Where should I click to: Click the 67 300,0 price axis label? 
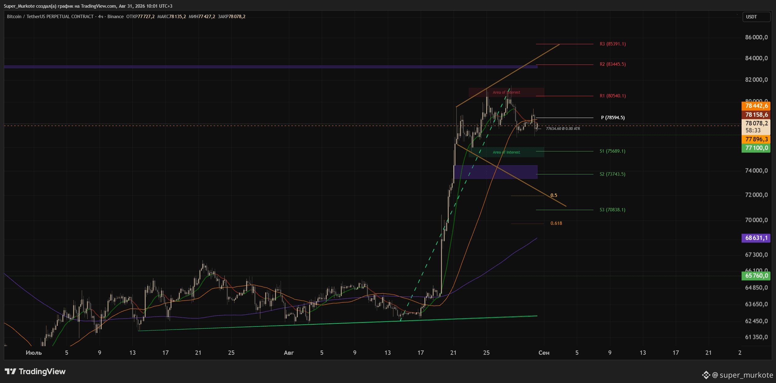756,255
